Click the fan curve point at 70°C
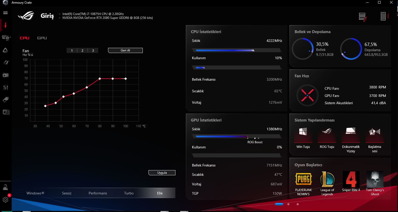 pyautogui.click(x=87, y=87)
